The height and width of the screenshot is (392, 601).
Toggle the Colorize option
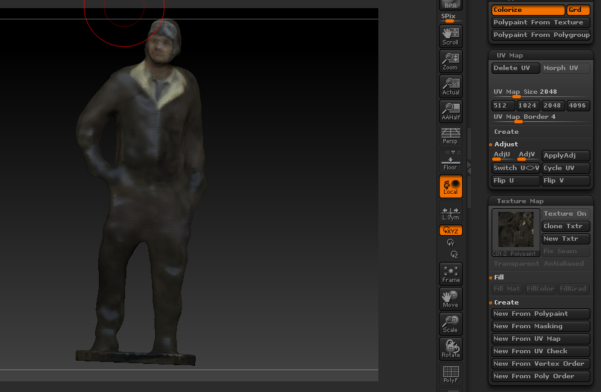click(x=528, y=9)
